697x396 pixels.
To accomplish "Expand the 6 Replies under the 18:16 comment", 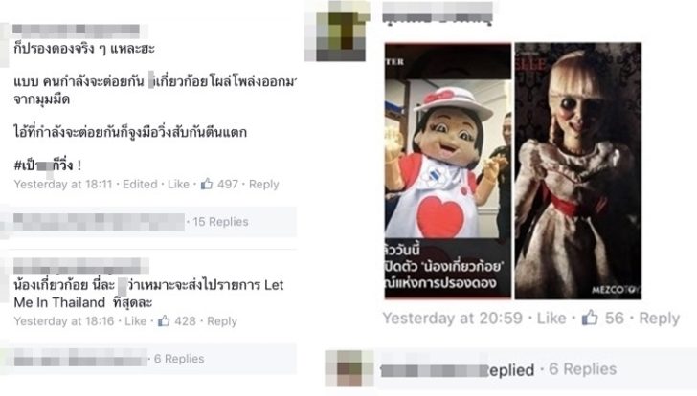I will pyautogui.click(x=179, y=359).
